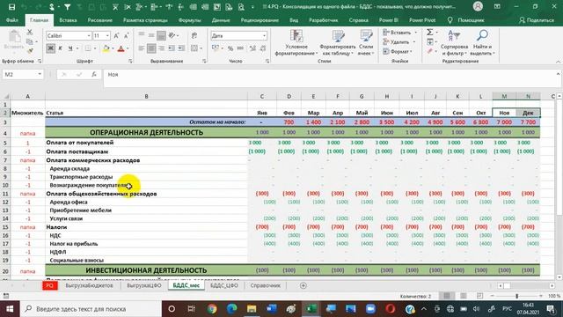Switch to the Power Pivot ribbon tab
563x317 pixels.
(422, 20)
